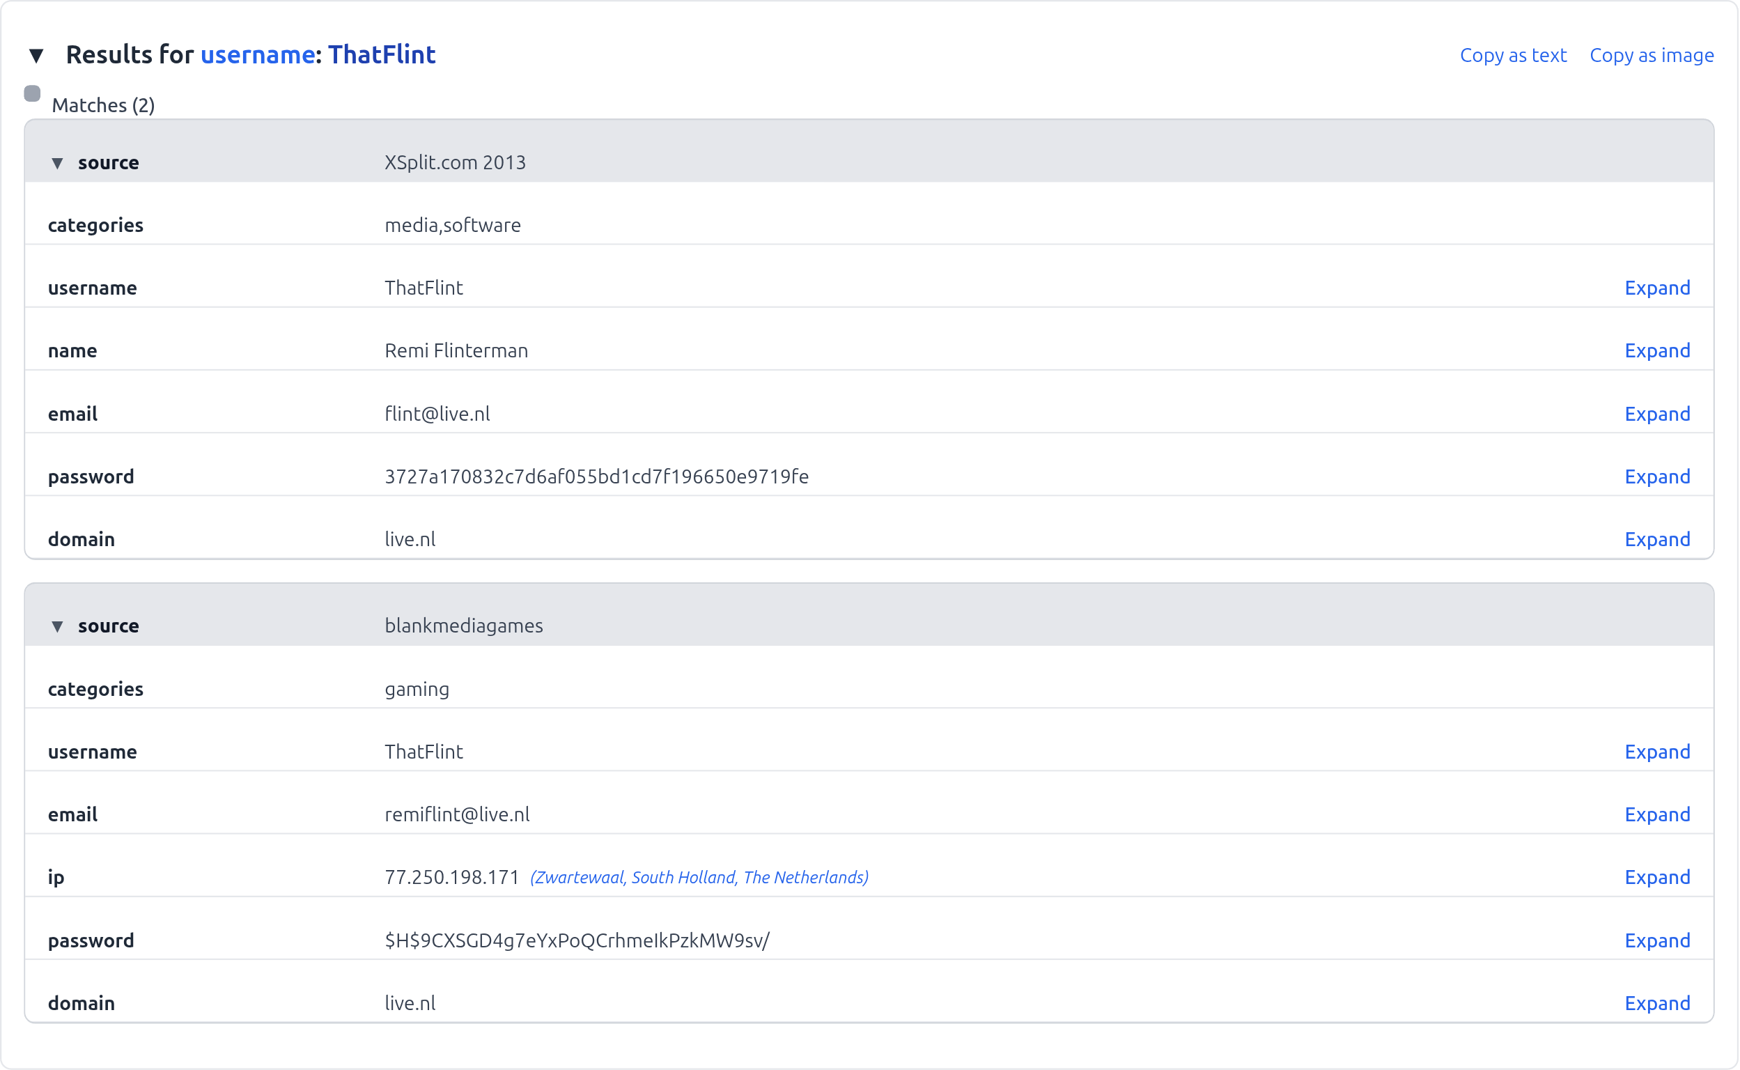
Task: Expand the Remi Flinterman name row
Action: point(1657,351)
